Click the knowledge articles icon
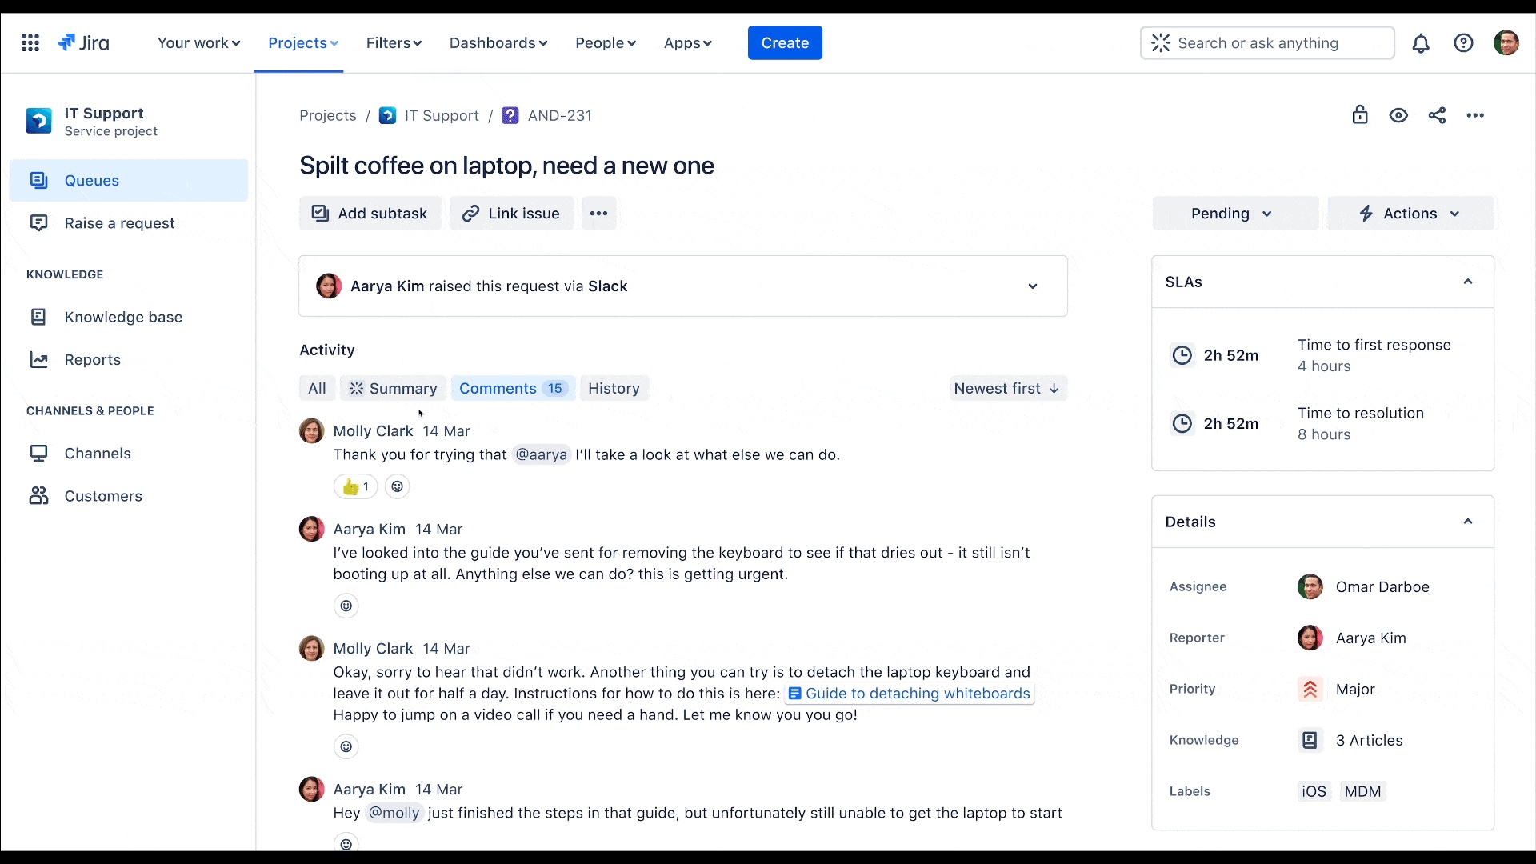Viewport: 1536px width, 864px height. click(x=1310, y=740)
